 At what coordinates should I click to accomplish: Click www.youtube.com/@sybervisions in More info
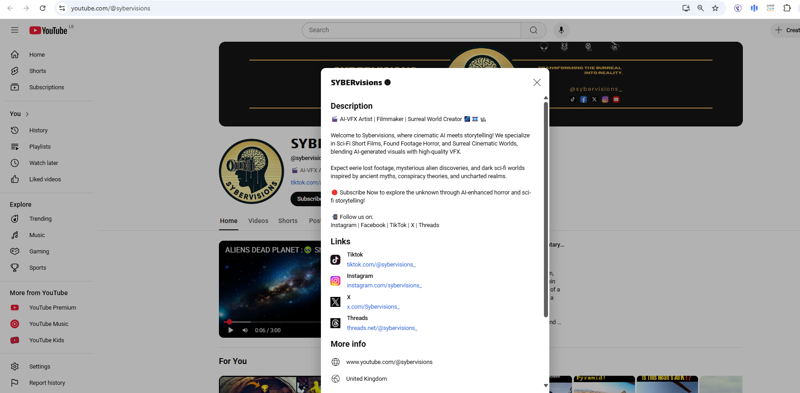(x=389, y=362)
